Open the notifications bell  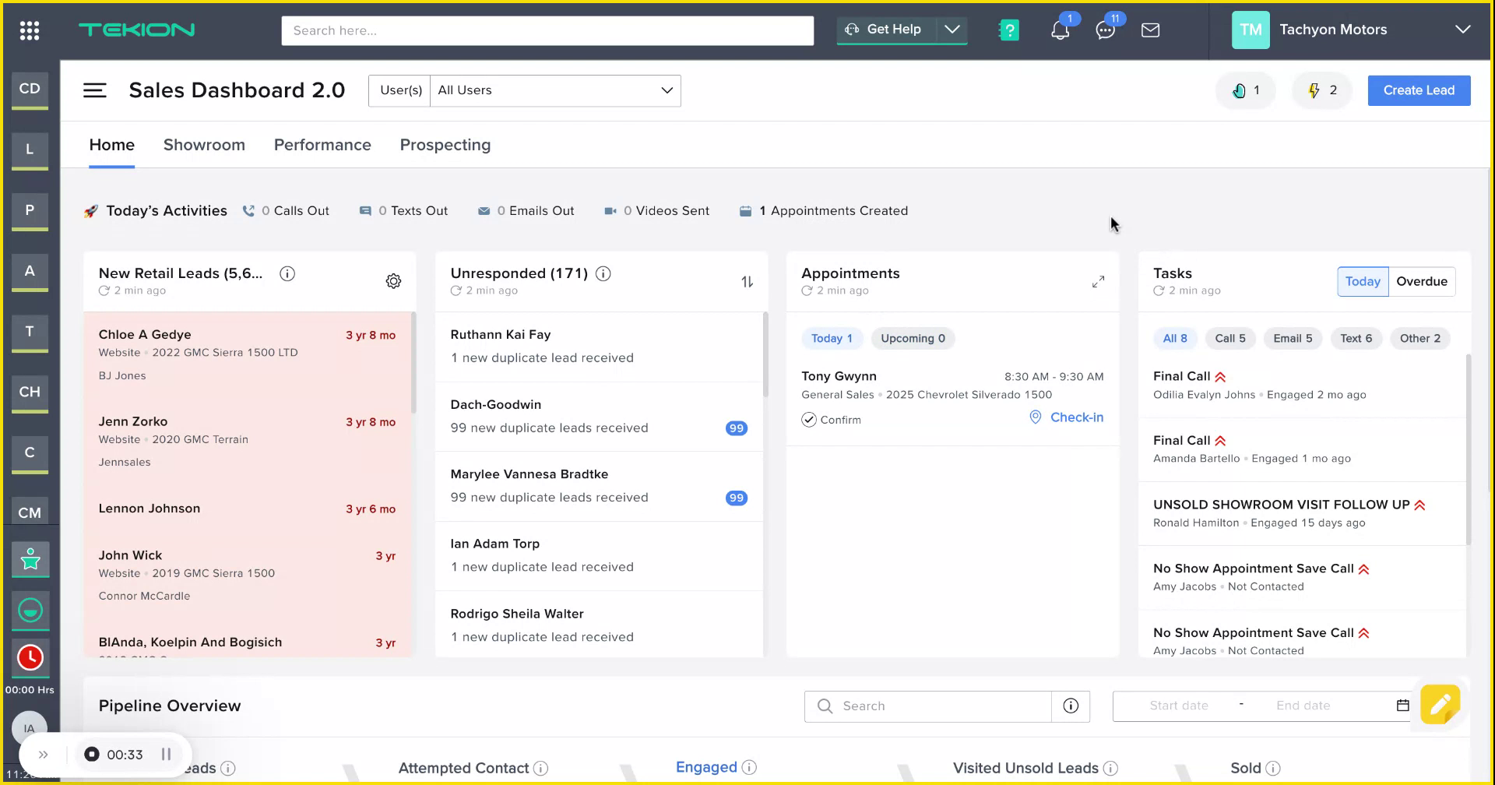coord(1059,30)
